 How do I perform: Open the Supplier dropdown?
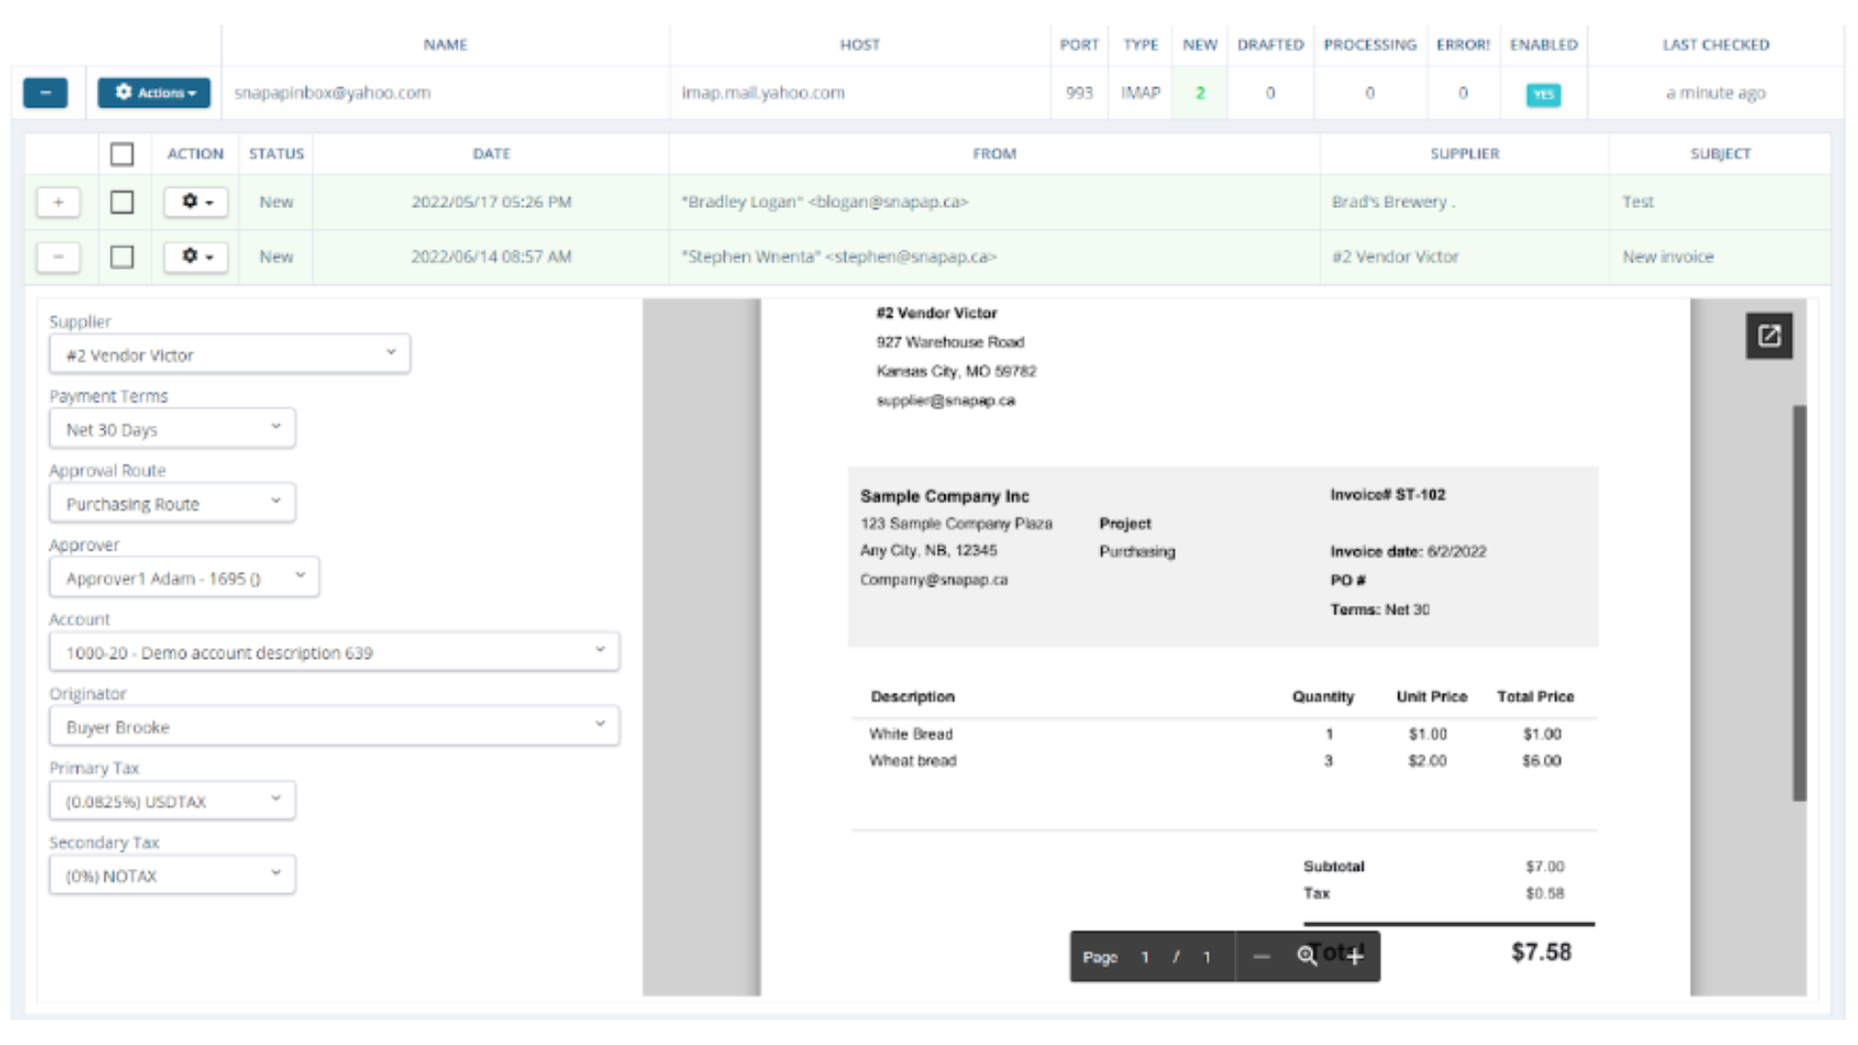coord(229,355)
